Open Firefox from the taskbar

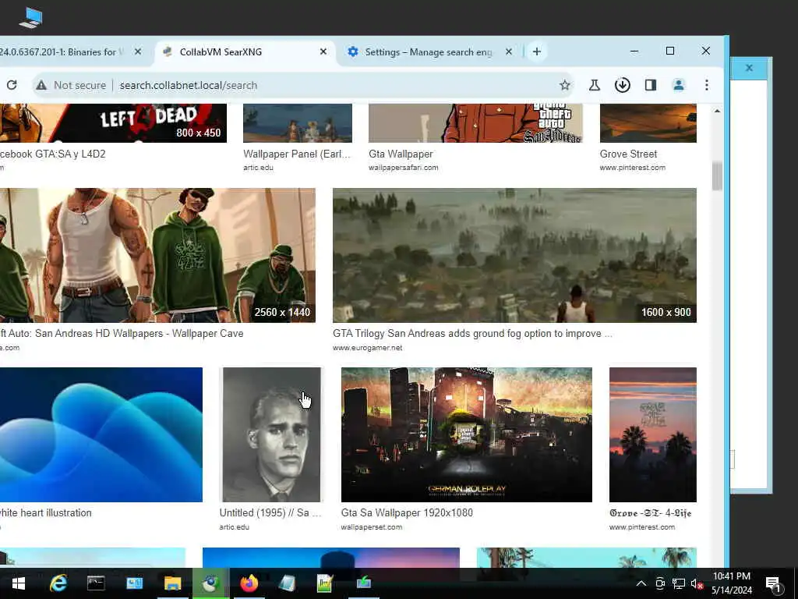249,583
